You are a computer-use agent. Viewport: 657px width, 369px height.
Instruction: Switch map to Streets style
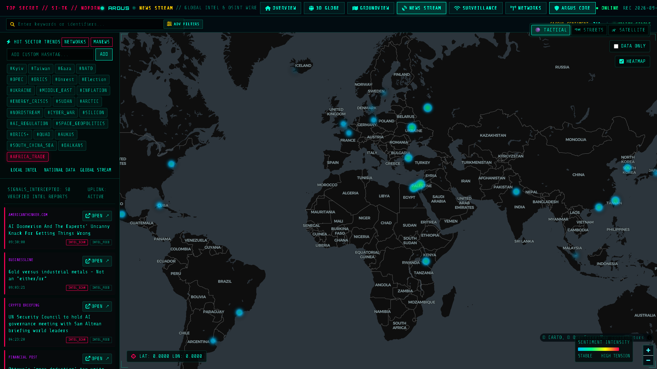pos(589,30)
